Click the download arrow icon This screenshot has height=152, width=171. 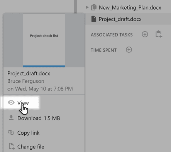click(11, 118)
